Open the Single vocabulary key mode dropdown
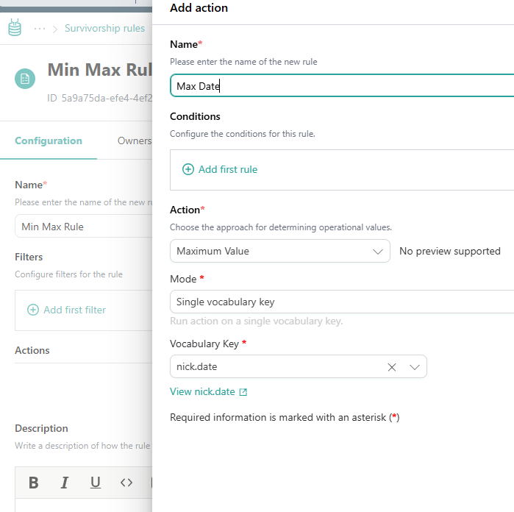This screenshot has width=514, height=512. point(342,302)
